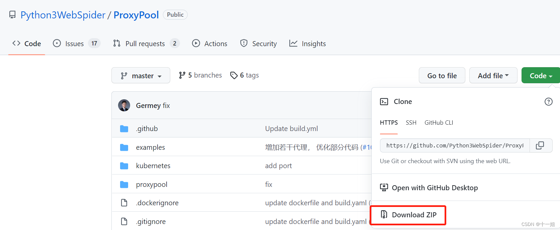Click the Clone terminal icon
The width and height of the screenshot is (560, 230).
tap(384, 102)
